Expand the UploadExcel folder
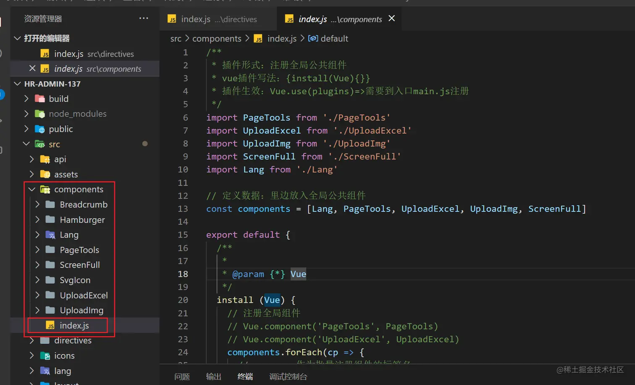 37,295
